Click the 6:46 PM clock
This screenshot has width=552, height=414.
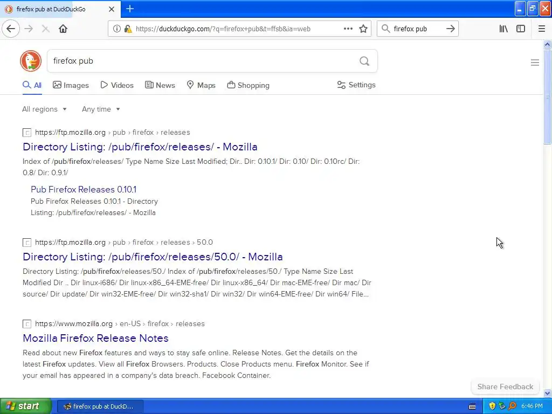click(x=532, y=406)
